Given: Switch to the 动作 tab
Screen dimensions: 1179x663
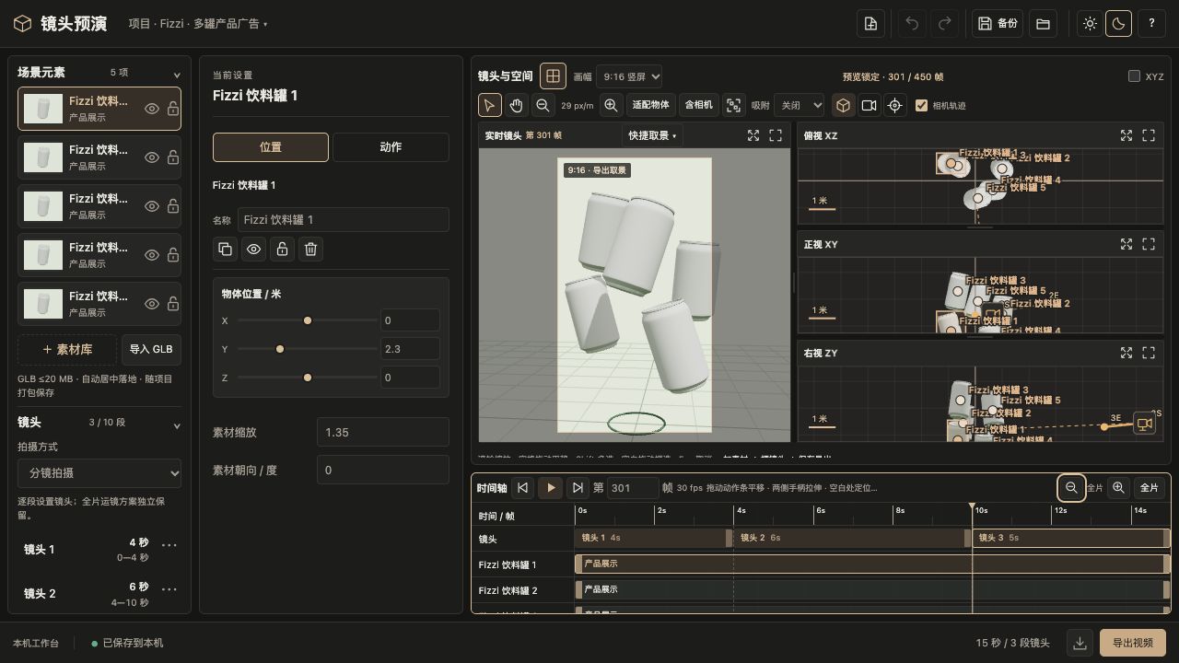Looking at the screenshot, I should coord(391,147).
